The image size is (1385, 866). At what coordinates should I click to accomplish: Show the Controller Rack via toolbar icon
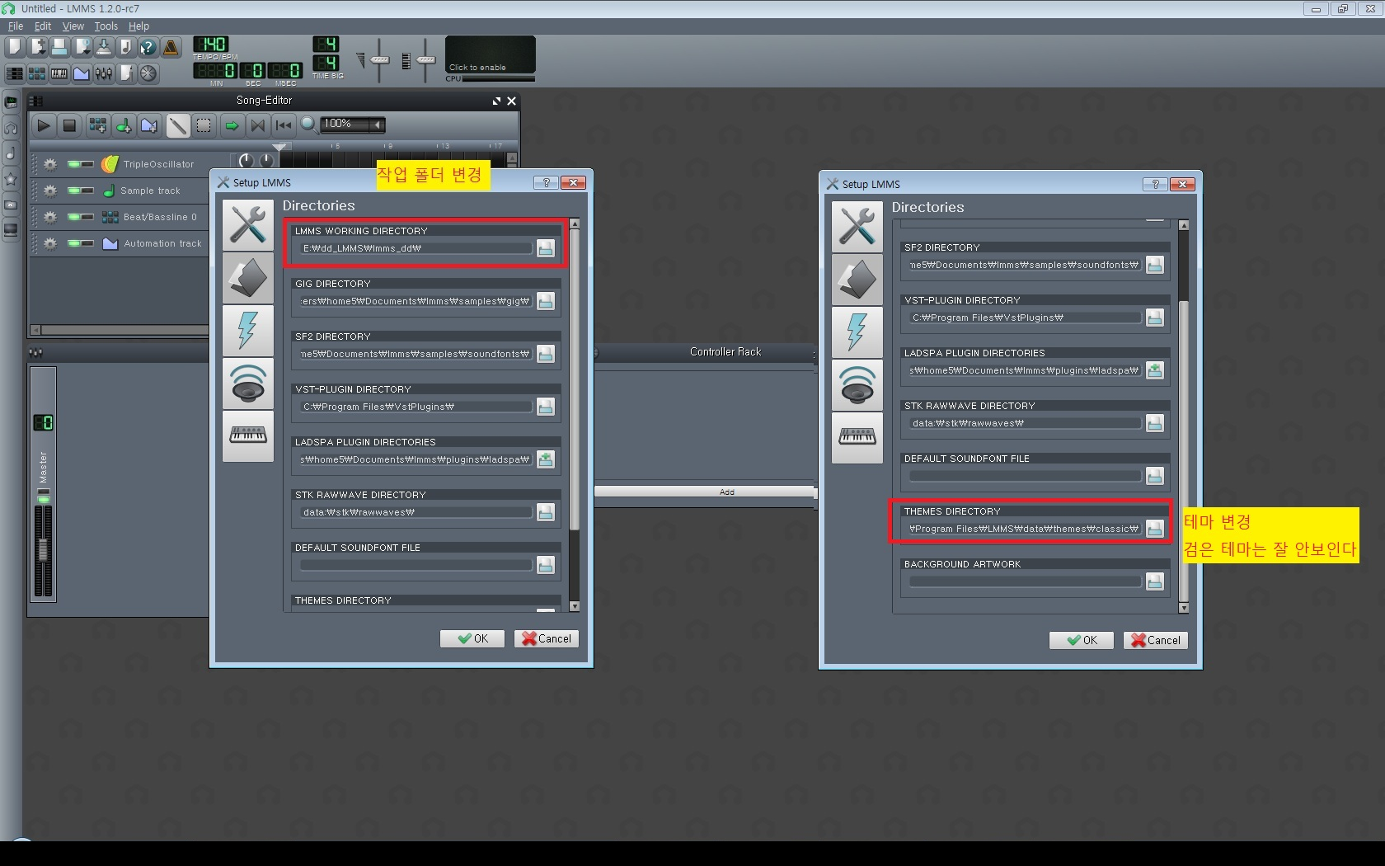pos(148,73)
